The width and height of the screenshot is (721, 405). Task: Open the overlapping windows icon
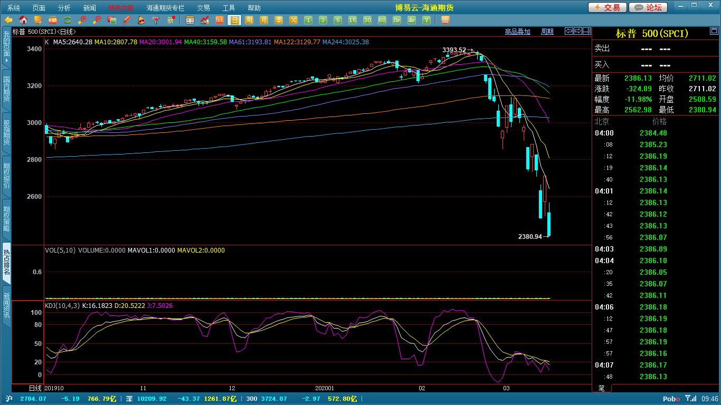tap(112, 20)
